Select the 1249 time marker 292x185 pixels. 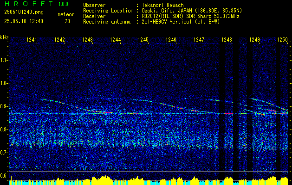point(254,39)
